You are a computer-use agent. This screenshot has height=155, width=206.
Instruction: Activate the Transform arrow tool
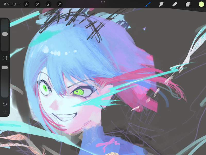59,4
